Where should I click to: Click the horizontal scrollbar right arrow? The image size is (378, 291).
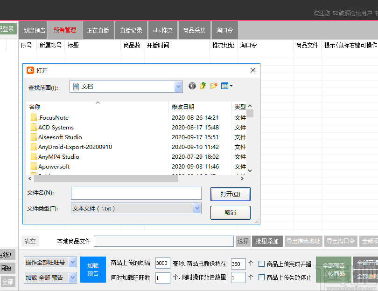(242, 178)
